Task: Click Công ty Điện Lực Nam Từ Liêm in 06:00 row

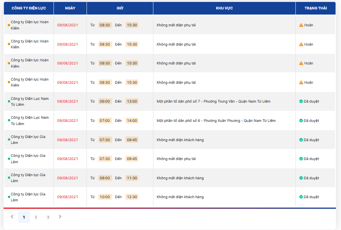Action: (x=29, y=101)
